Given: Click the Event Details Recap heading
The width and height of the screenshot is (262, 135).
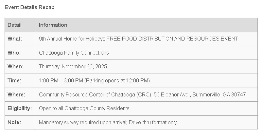Looking at the screenshot, I should 29,7.
